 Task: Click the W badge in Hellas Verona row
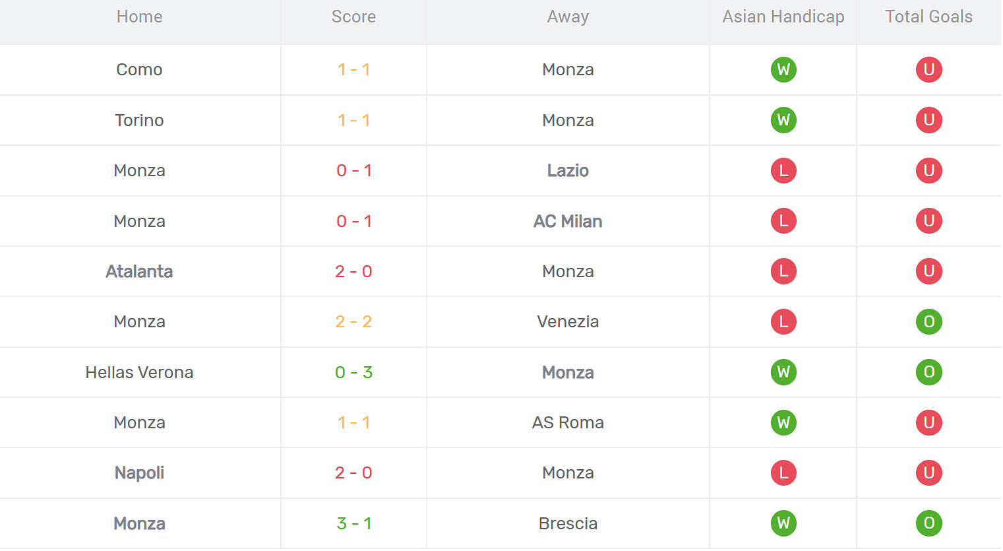tap(783, 372)
